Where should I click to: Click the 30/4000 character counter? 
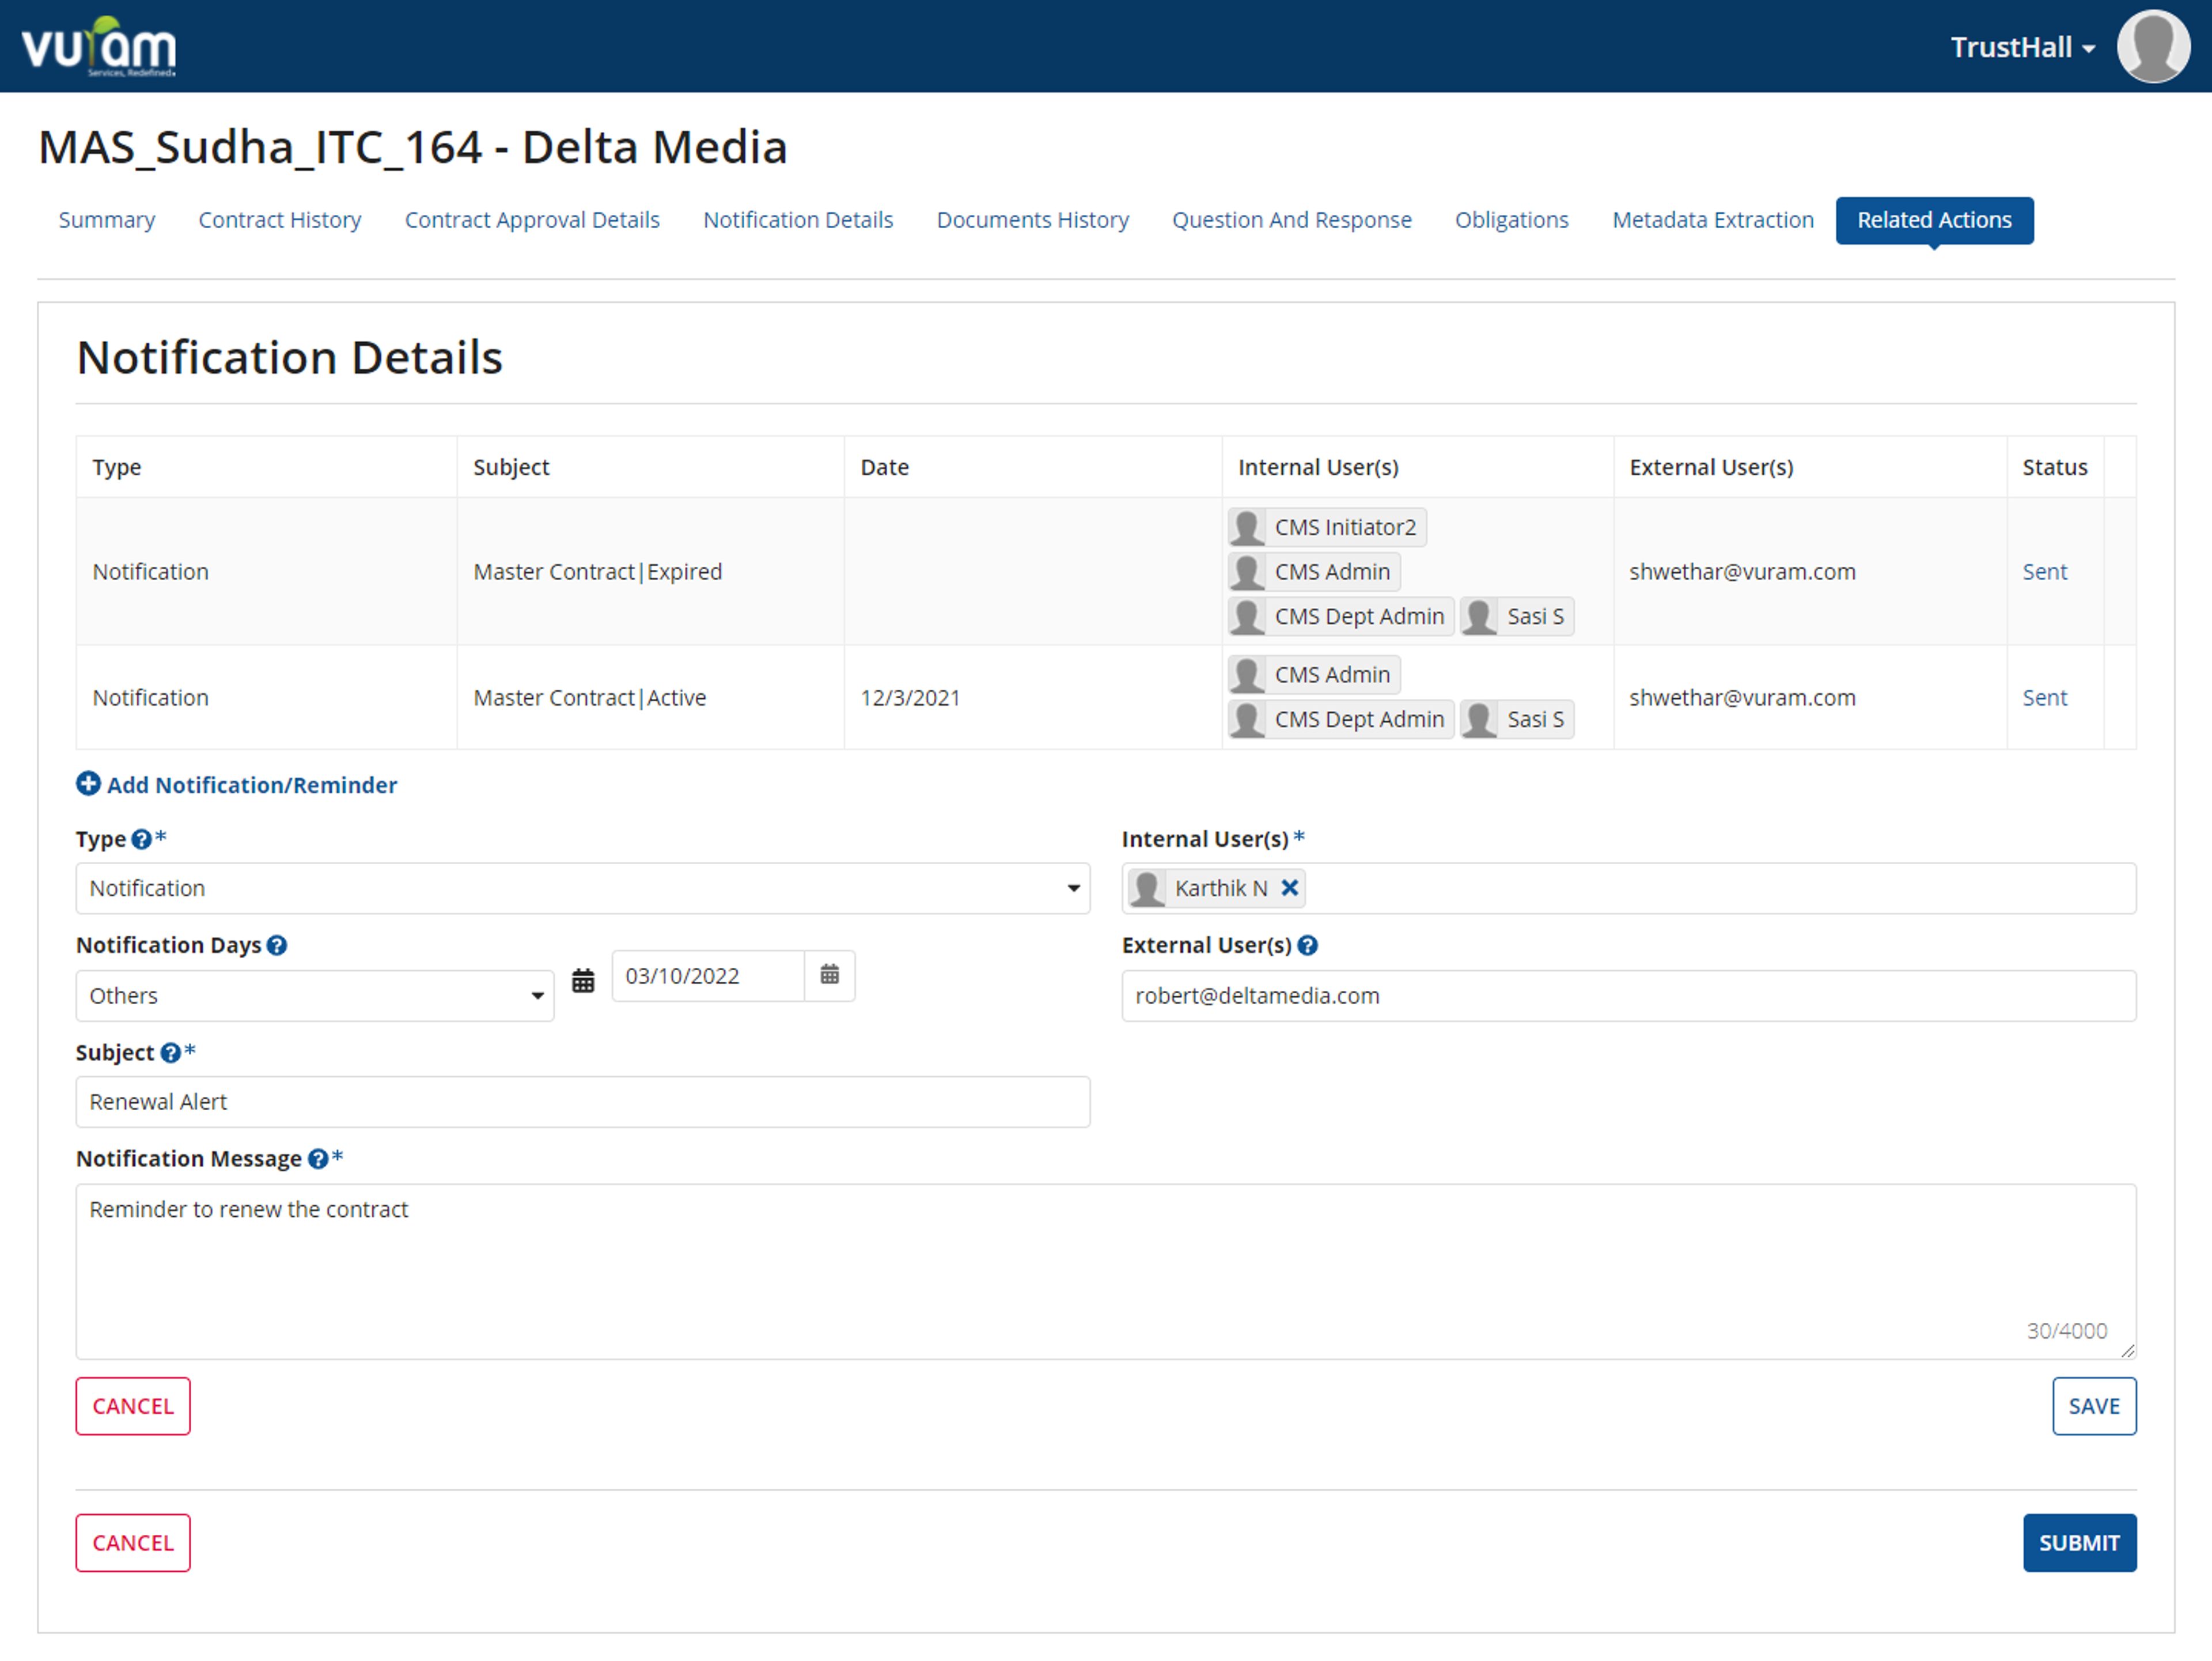pos(2066,1330)
